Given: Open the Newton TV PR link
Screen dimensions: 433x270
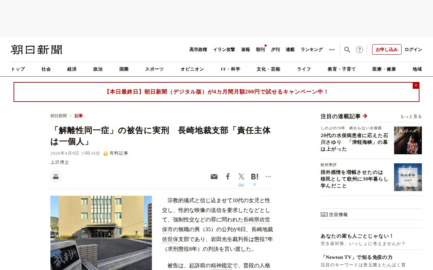Looking at the screenshot, I should [x=357, y=258].
